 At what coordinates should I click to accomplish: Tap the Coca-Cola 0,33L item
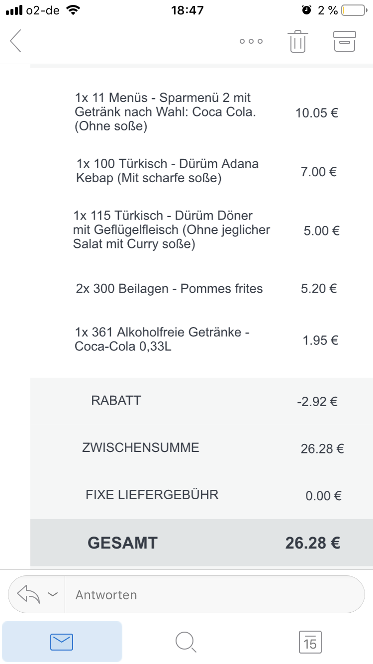point(162,339)
